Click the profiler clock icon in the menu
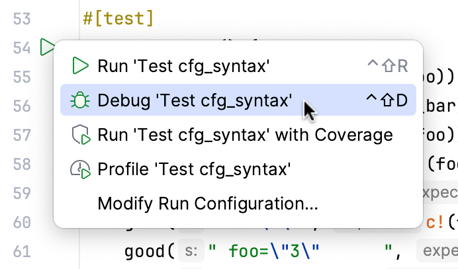The image size is (458, 269). pos(80,170)
